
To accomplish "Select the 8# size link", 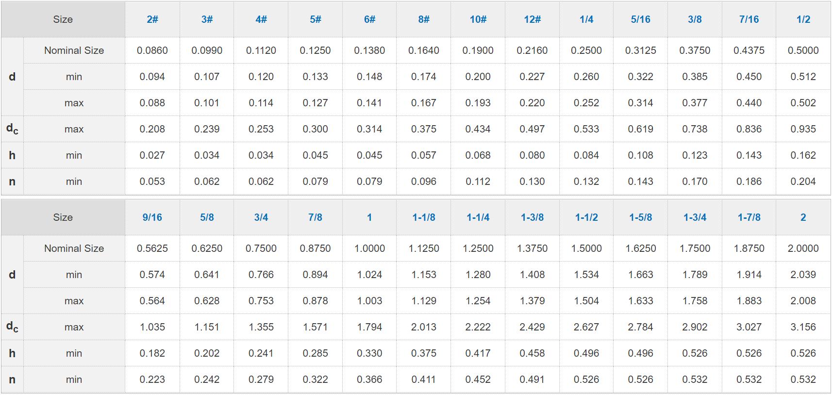I will point(424,19).
